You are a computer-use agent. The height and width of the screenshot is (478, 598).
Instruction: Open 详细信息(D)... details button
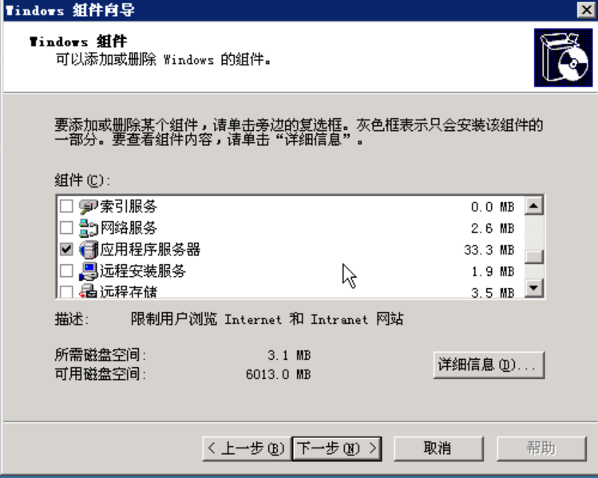pyautogui.click(x=489, y=365)
